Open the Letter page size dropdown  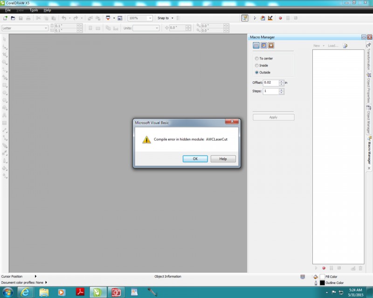pyautogui.click(x=46, y=28)
